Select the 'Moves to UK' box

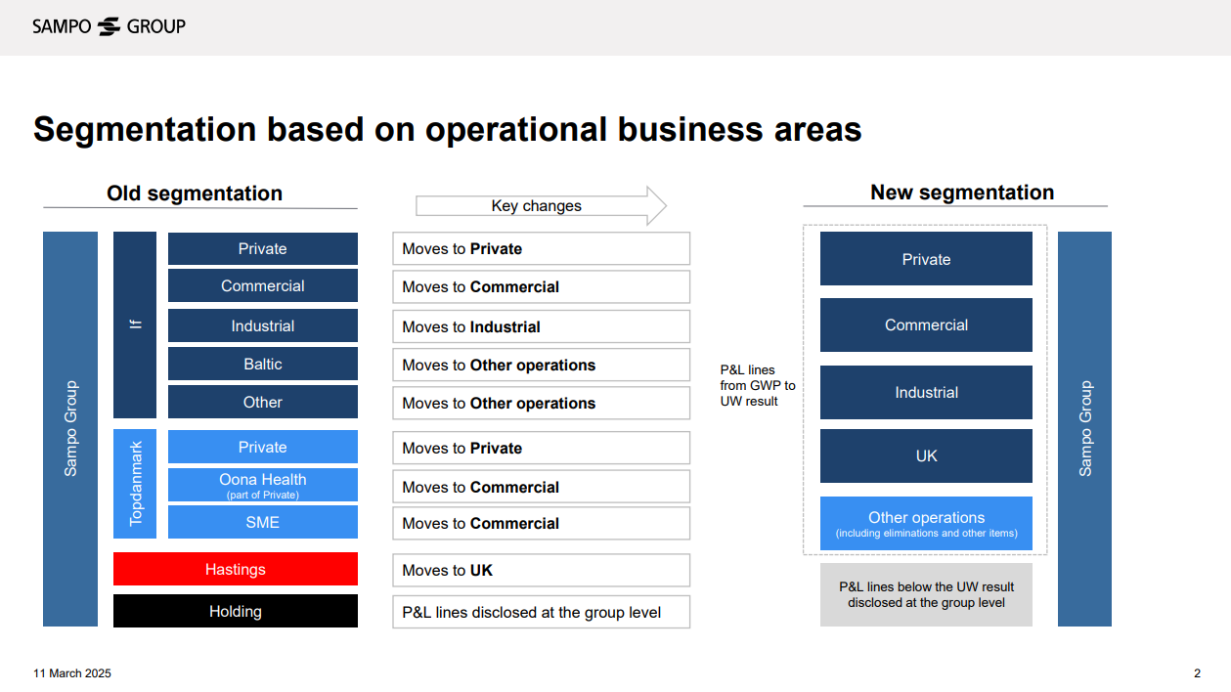pos(542,570)
